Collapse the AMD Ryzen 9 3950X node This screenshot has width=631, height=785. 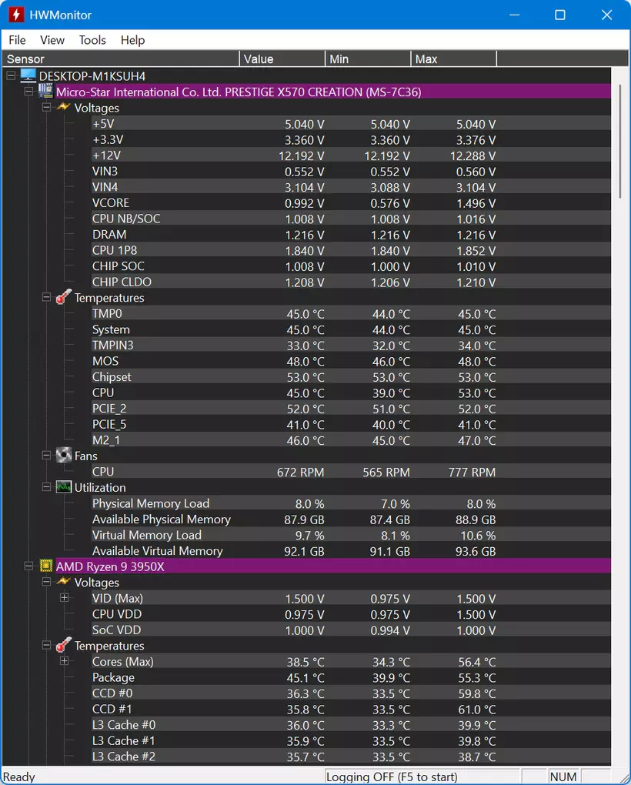pos(28,566)
